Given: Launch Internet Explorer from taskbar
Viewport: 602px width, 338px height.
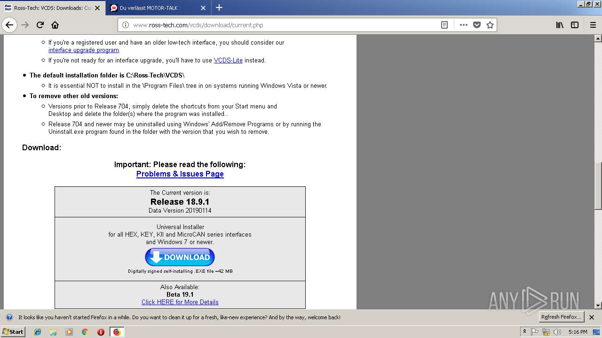Looking at the screenshot, I should pyautogui.click(x=38, y=332).
